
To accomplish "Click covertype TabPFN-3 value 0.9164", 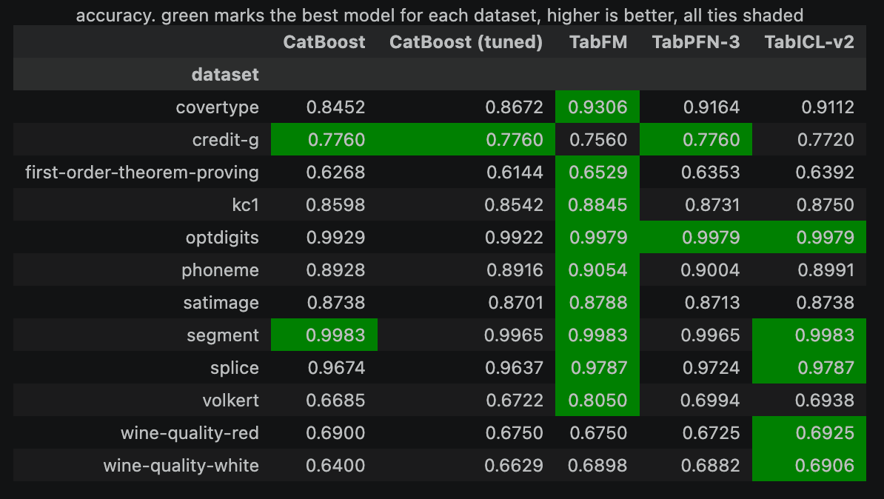I will coord(711,107).
